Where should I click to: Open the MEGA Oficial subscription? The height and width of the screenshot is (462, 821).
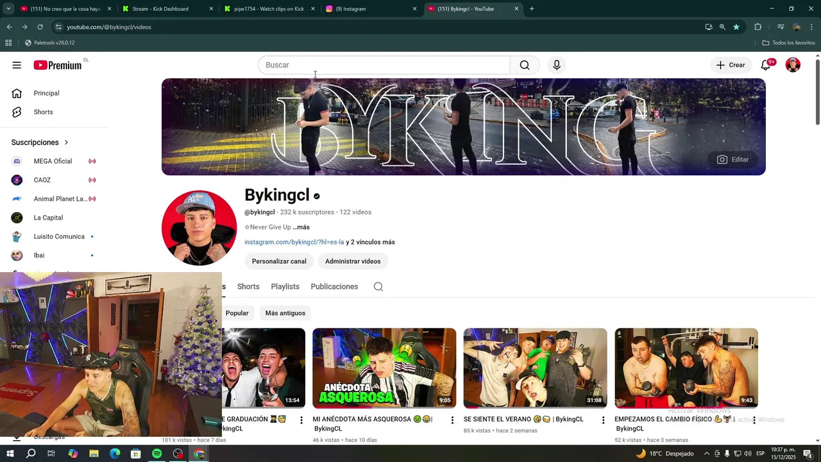[54, 161]
